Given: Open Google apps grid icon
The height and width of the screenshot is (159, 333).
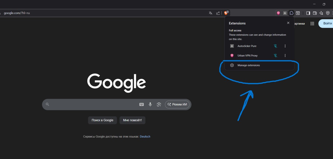Looking at the screenshot, I should coord(312,23).
